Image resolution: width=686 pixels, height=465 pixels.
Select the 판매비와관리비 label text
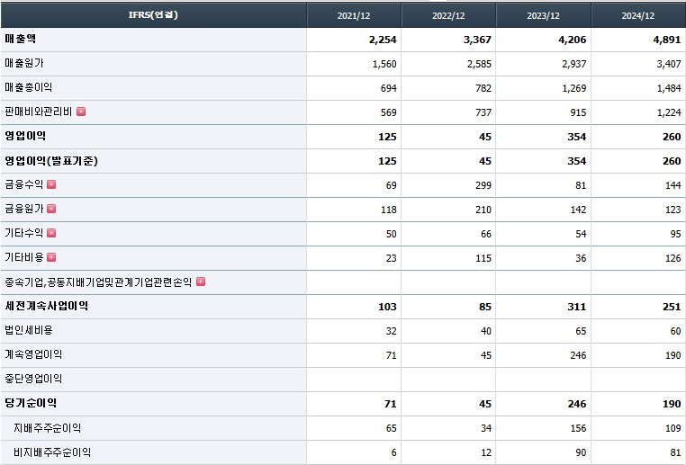pyautogui.click(x=39, y=112)
